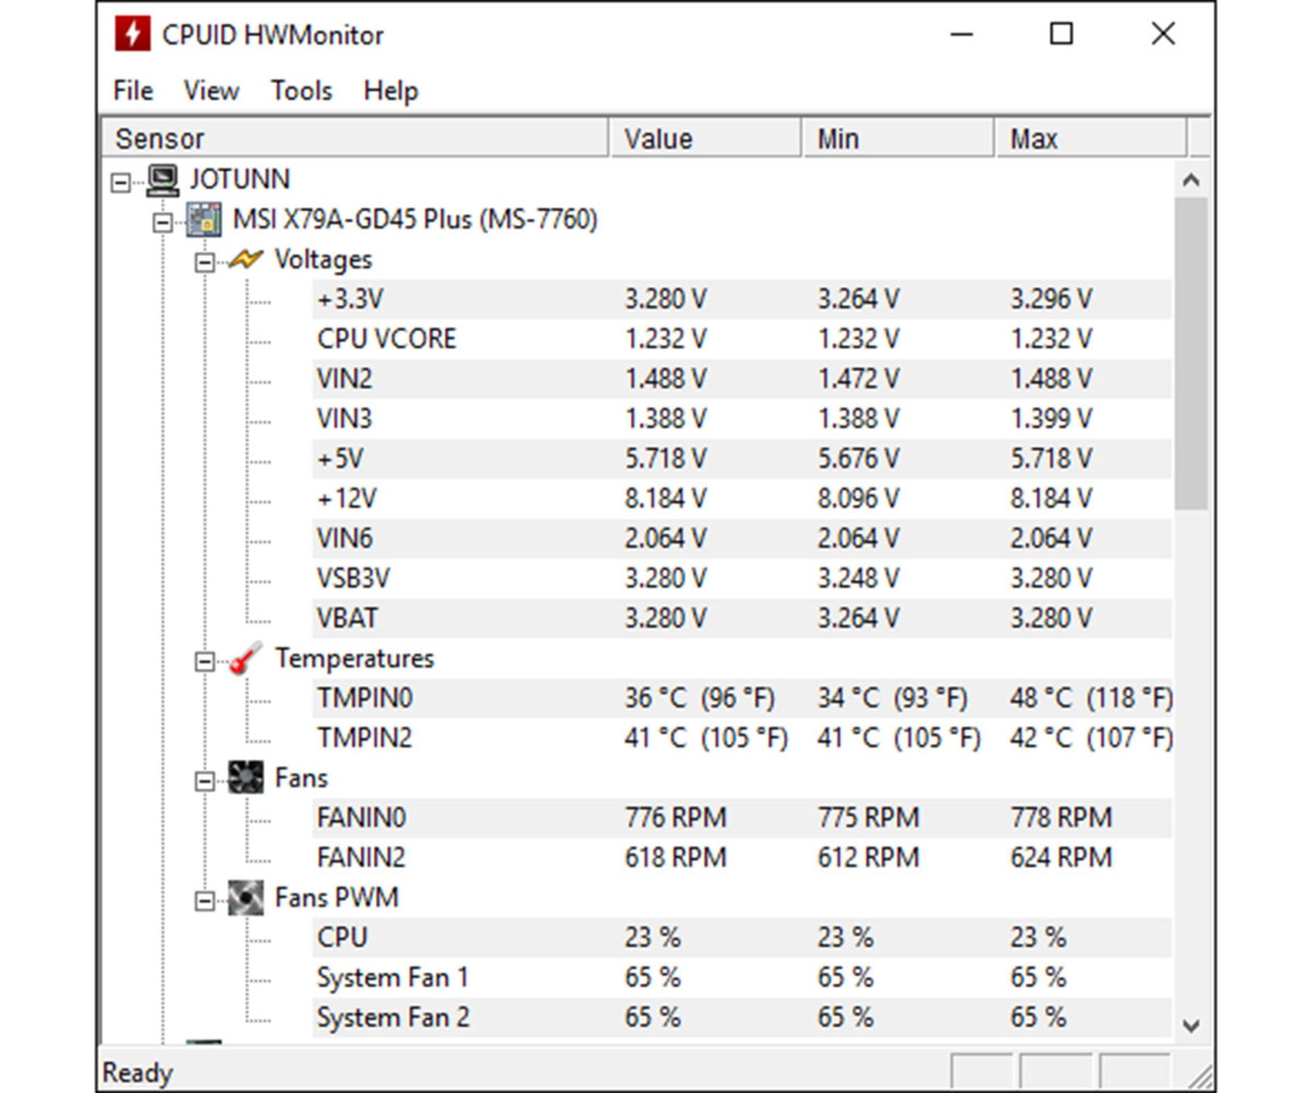Collapse the JOTUNN root node

120,182
